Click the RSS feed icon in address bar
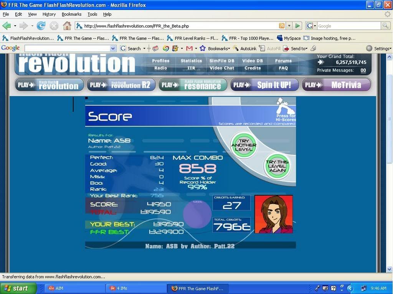The height and width of the screenshot is (294, 393). 282,26
